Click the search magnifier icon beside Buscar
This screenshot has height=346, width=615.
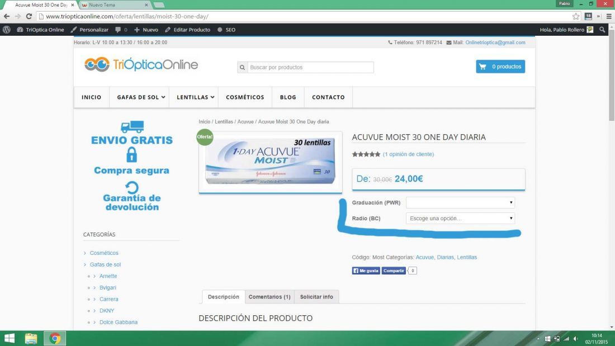click(x=243, y=68)
